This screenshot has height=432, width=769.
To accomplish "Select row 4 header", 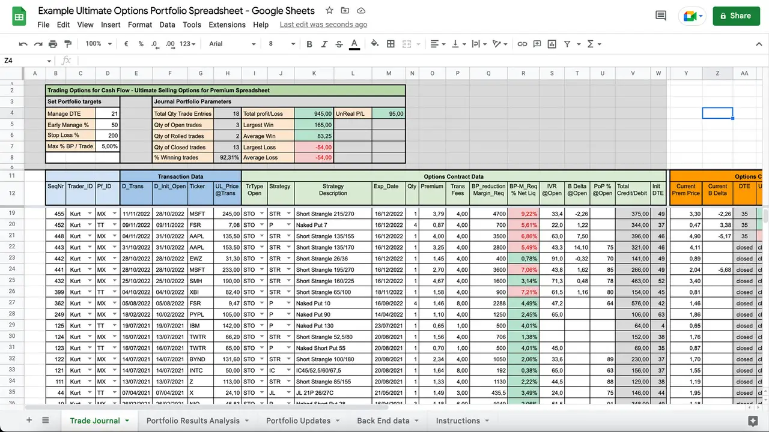I will (12, 113).
